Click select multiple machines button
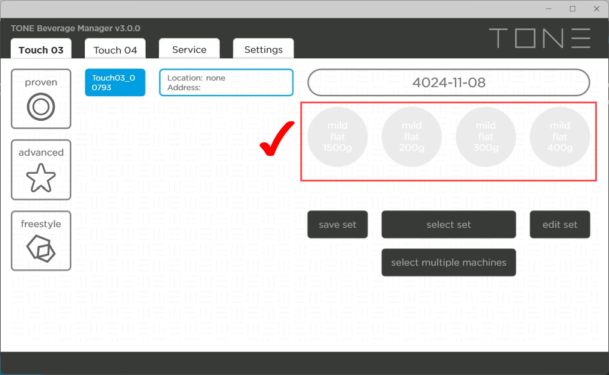The width and height of the screenshot is (609, 375). [x=448, y=263]
